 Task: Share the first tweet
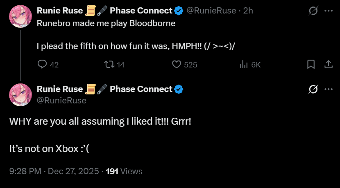(328, 65)
